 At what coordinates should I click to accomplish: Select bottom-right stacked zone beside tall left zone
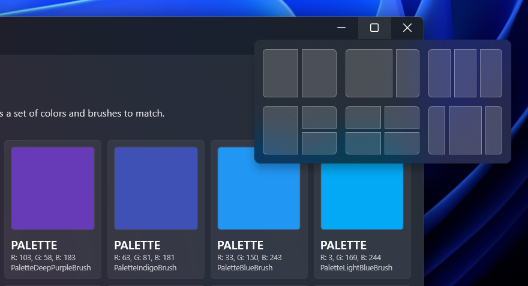pyautogui.click(x=319, y=143)
